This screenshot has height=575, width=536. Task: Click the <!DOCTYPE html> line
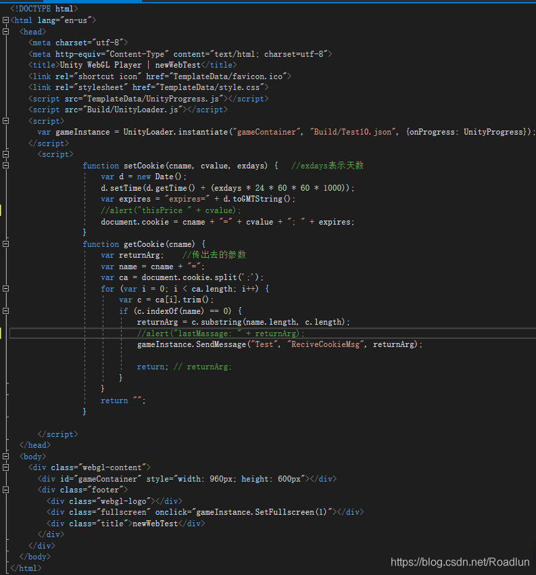tap(44, 9)
